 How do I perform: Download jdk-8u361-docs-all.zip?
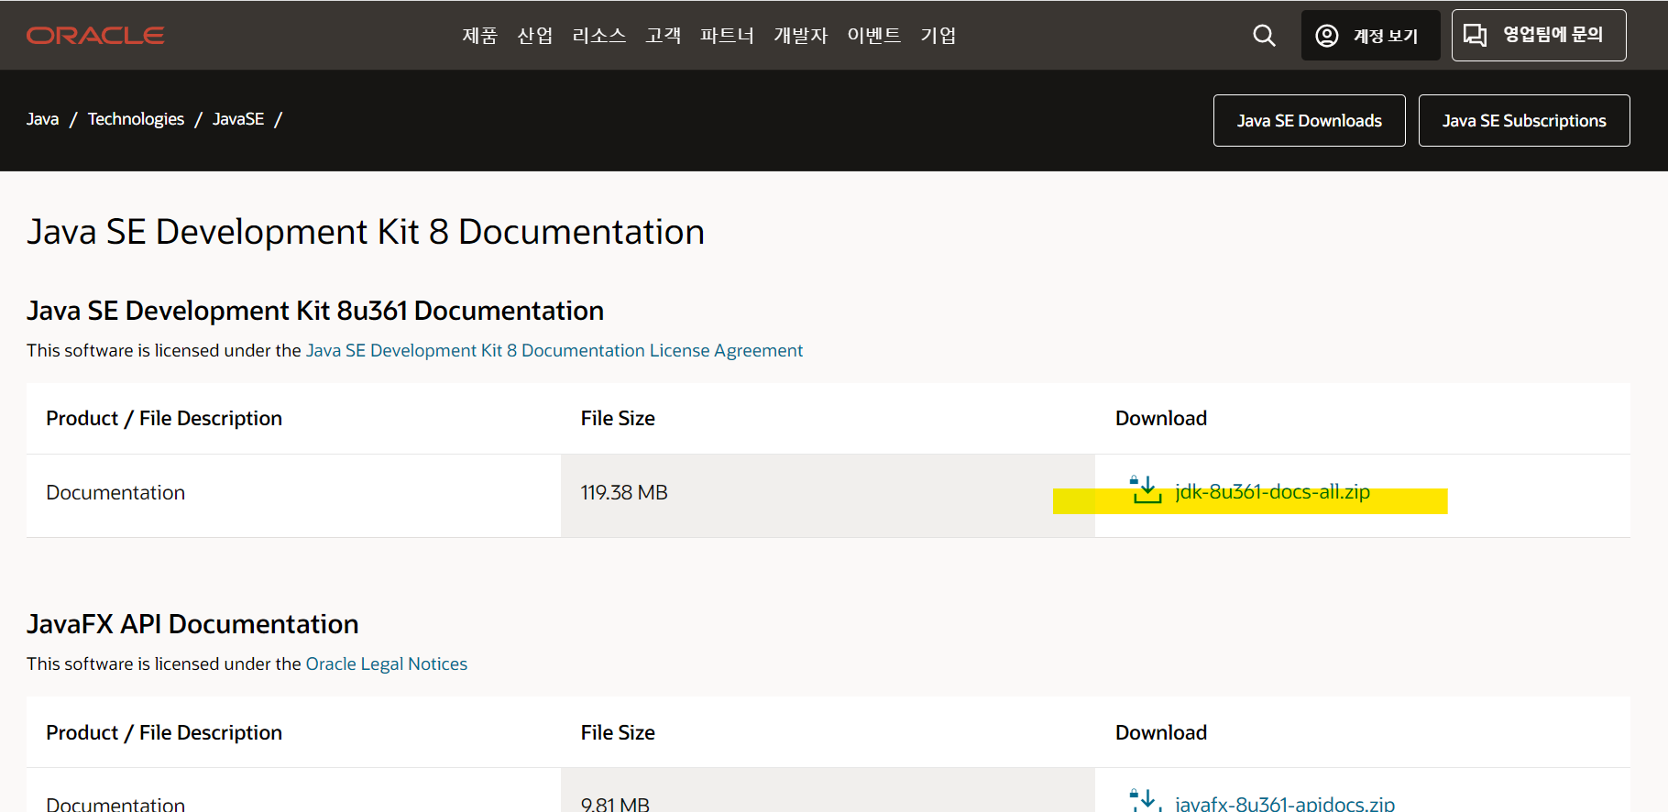pyautogui.click(x=1272, y=491)
